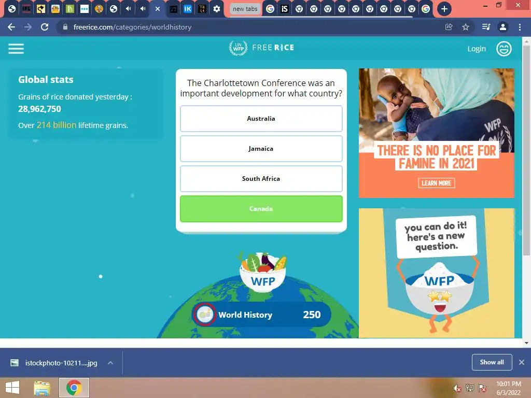Click the Login link

[476, 49]
